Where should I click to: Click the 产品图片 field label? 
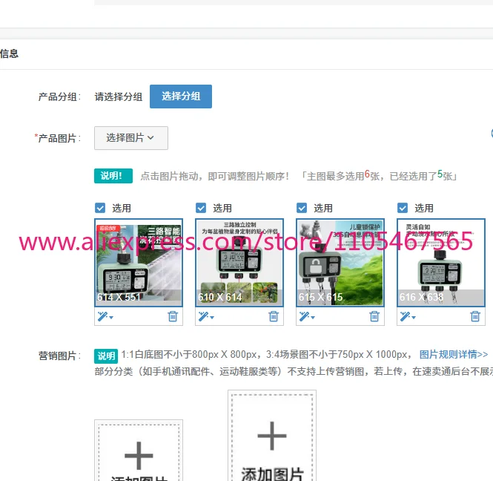(58, 138)
